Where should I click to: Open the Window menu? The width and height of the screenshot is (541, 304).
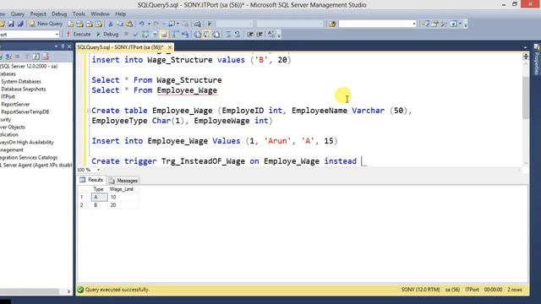tap(100, 14)
